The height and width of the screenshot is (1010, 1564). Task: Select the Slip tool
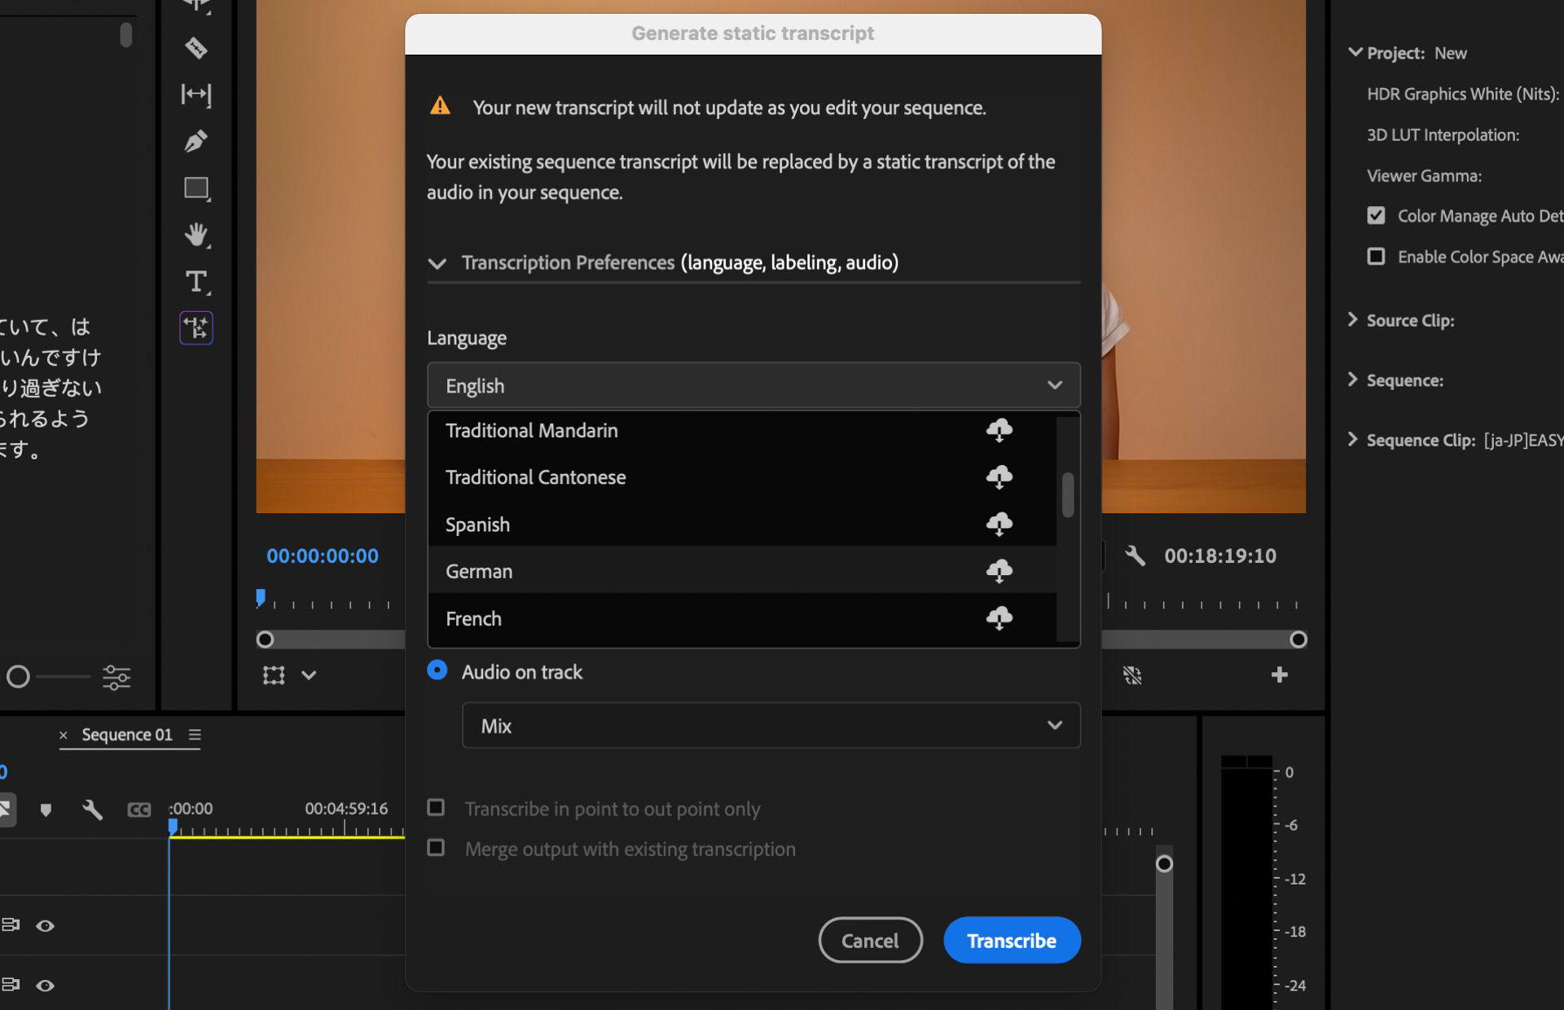click(x=195, y=95)
